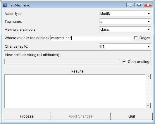Click inside the Results text area

pos(75,91)
